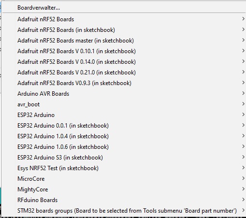The width and height of the screenshot is (246, 218).
Task: Select ESP32 Arduino 1.0.4 (in sketchbook)
Action: pyautogui.click(x=124, y=136)
